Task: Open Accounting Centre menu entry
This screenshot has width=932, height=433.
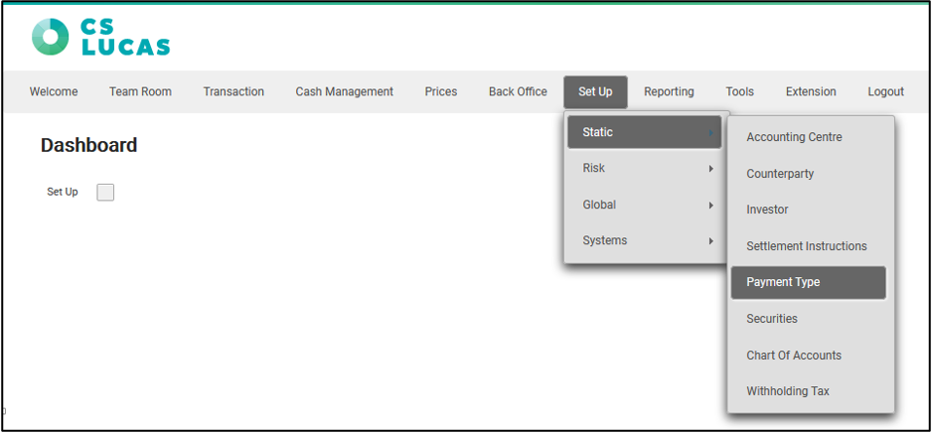Action: (794, 137)
